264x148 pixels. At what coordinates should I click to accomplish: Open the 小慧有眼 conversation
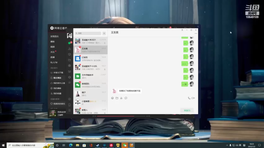pos(90,102)
